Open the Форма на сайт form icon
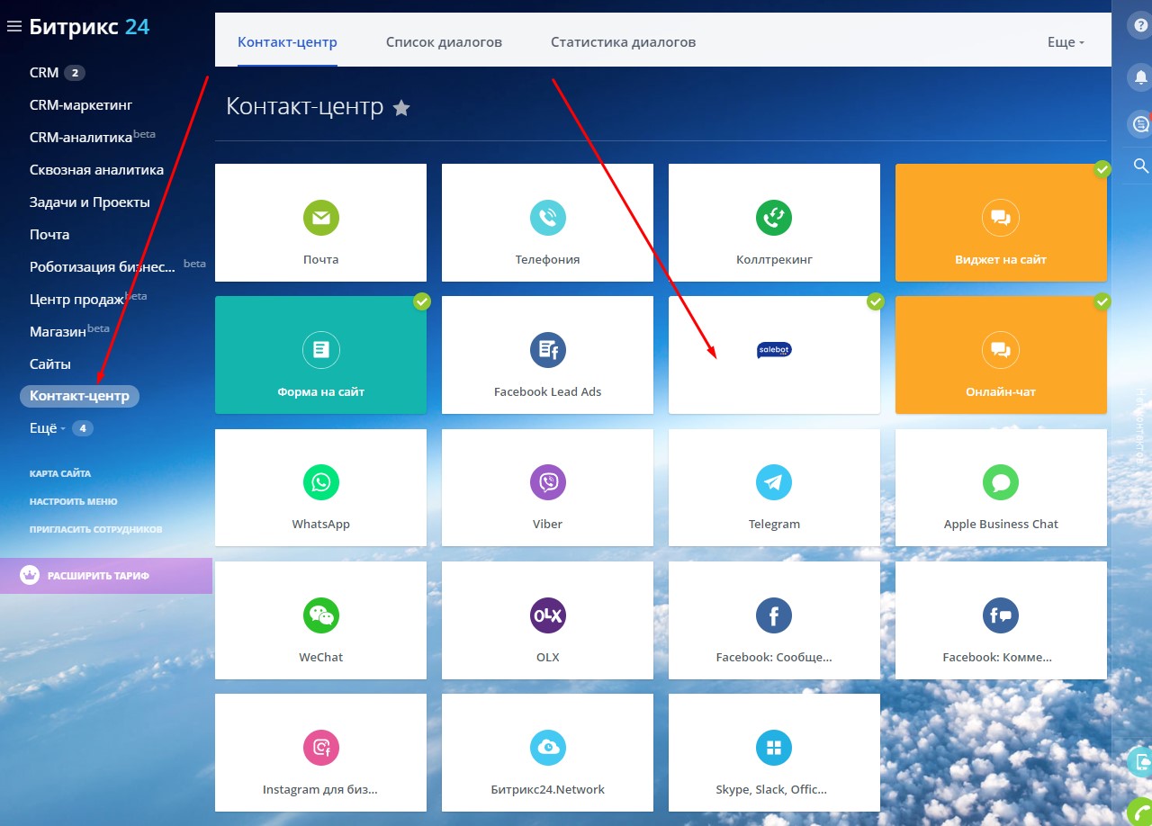The width and height of the screenshot is (1152, 826). [x=321, y=350]
